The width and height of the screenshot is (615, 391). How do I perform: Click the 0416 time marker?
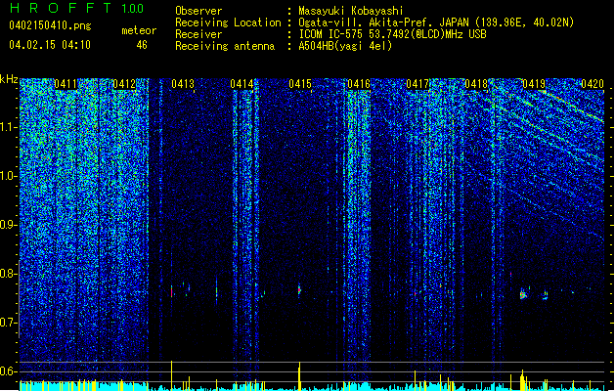coord(359,84)
